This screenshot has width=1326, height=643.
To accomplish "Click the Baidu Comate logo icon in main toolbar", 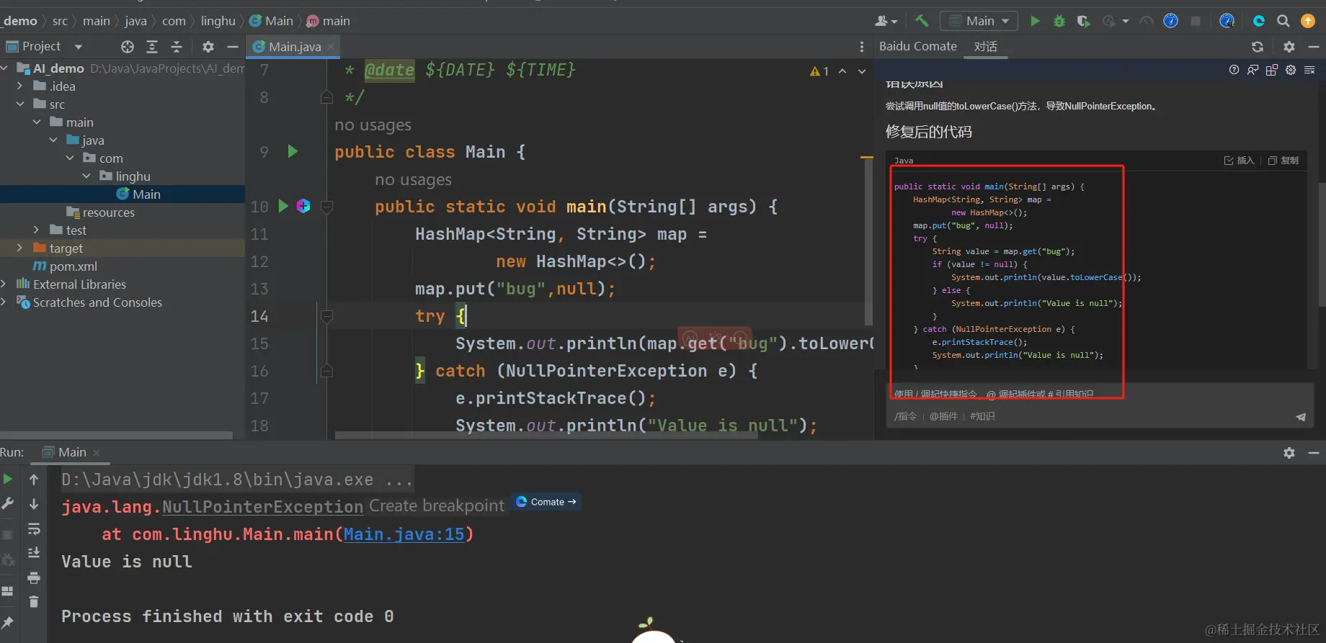I will [x=1259, y=21].
